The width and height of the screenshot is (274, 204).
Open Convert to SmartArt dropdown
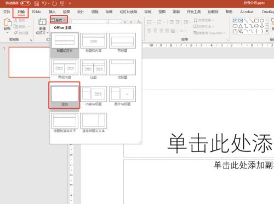pos(209,33)
